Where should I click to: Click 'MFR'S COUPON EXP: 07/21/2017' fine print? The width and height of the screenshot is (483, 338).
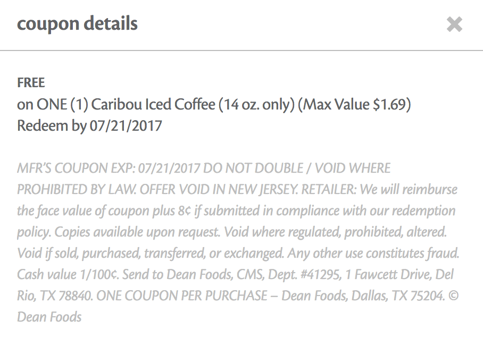[109, 168]
